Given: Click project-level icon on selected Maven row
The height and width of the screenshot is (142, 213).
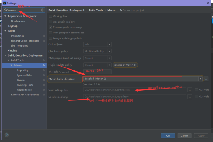Looking at the screenshot, I should pos(43,65).
